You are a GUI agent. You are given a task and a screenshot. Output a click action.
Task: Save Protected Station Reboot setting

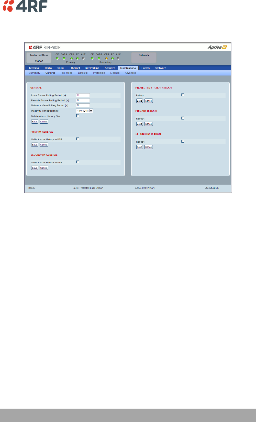pos(139,101)
